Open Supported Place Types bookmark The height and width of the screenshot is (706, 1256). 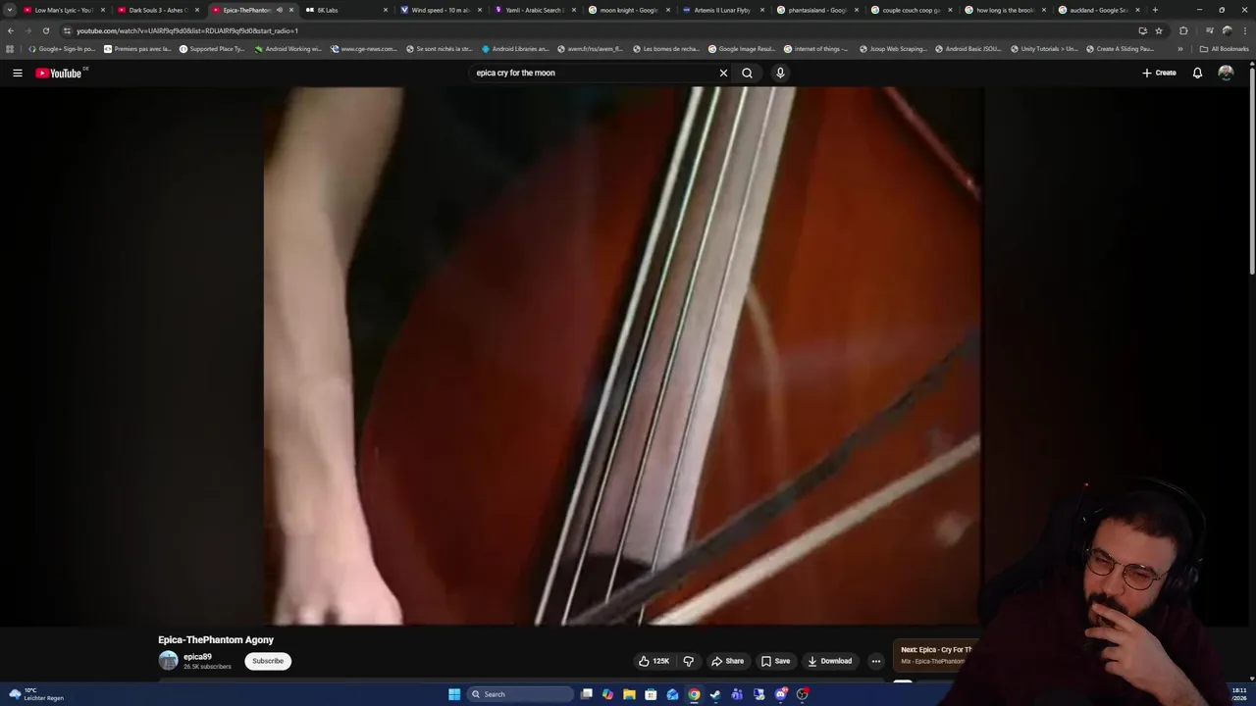click(x=212, y=48)
